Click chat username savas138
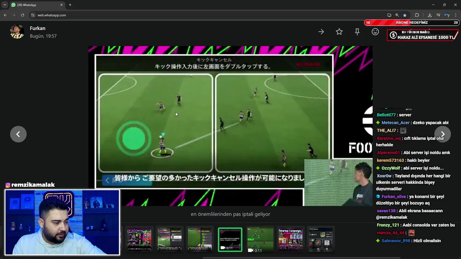Screen dimensions: 461x259 [386, 211]
